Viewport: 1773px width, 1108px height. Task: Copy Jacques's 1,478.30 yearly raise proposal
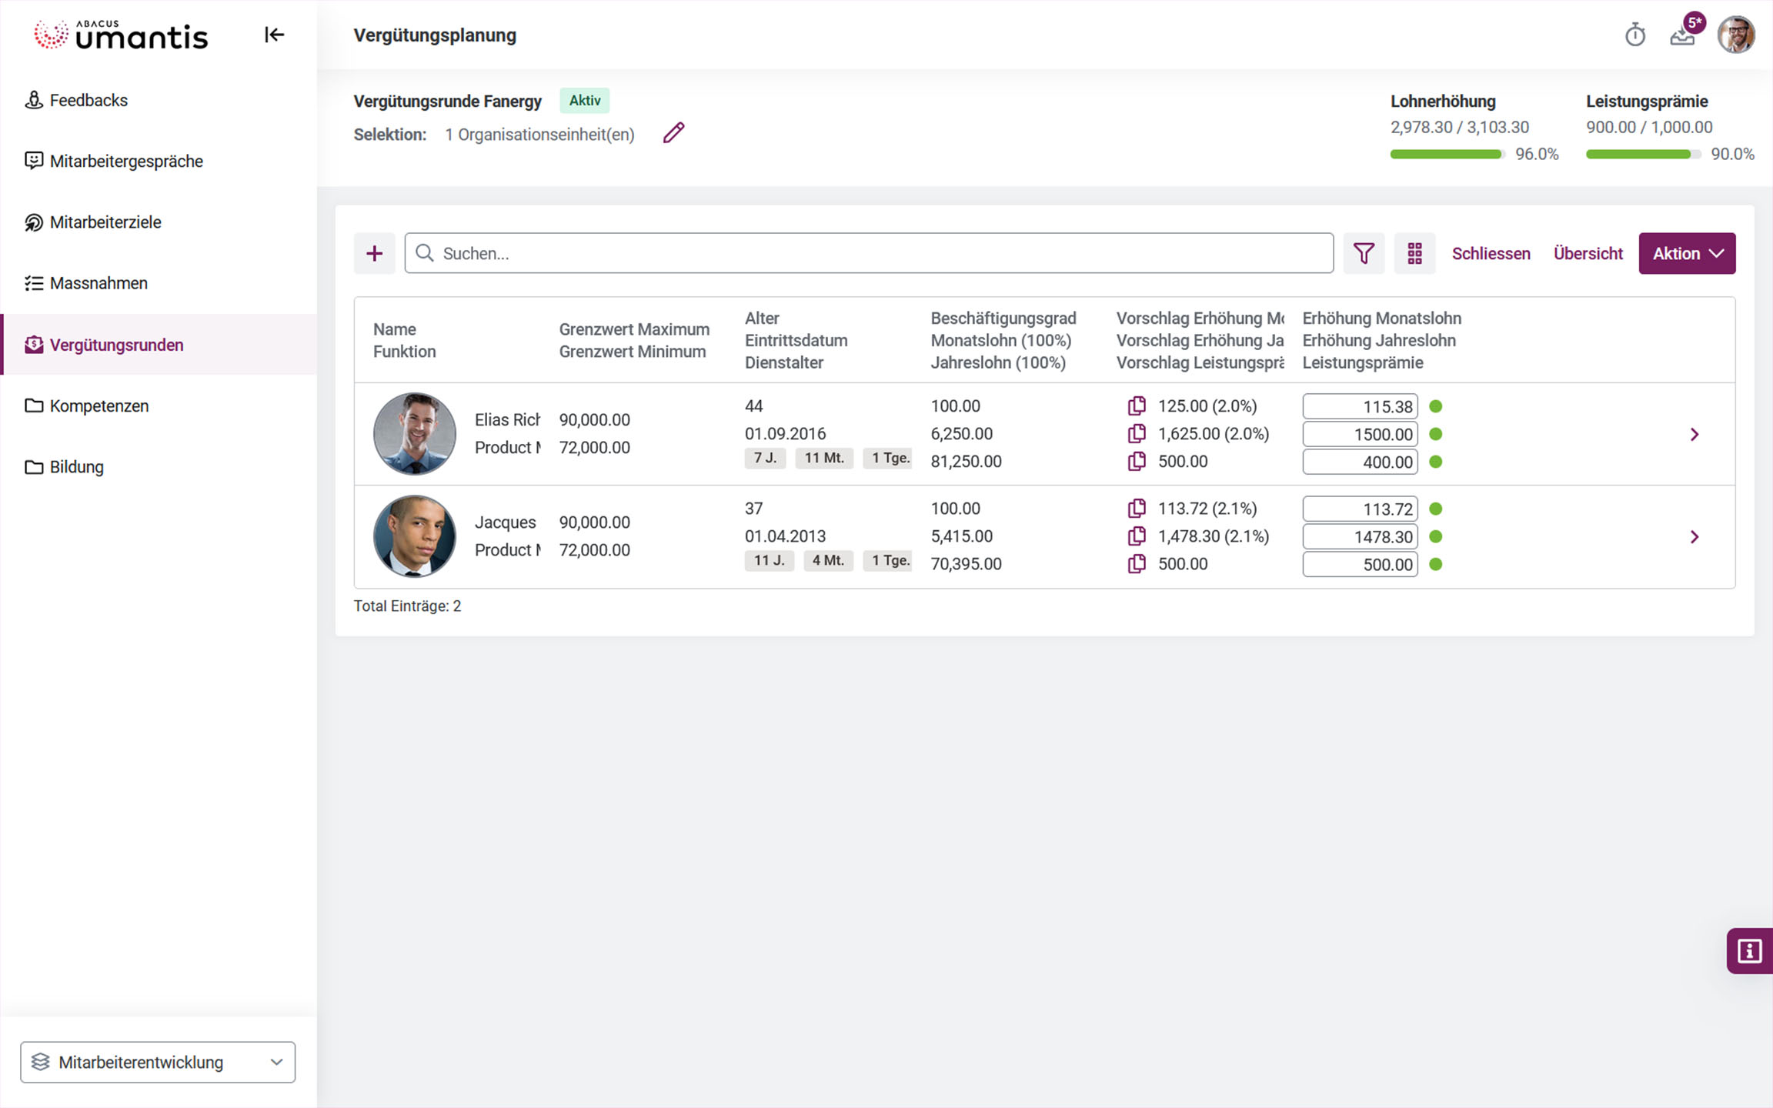coord(1137,536)
